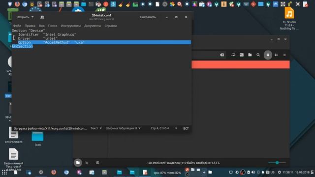This screenshot has width=315, height=177.
Task: Click the US keyboard layout indicator
Action: [x=272, y=172]
